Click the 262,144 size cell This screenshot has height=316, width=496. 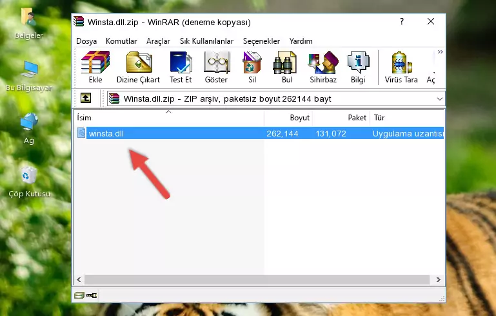[282, 134]
